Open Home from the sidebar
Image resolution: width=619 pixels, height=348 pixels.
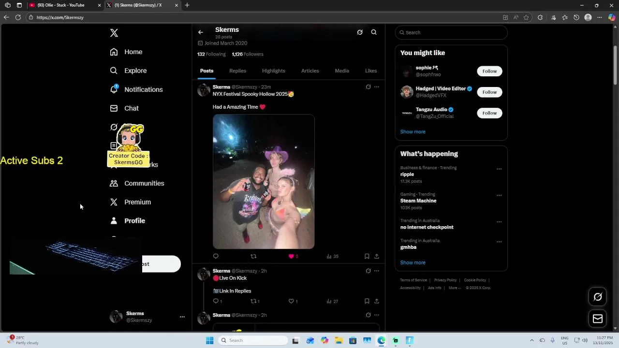tap(126, 52)
